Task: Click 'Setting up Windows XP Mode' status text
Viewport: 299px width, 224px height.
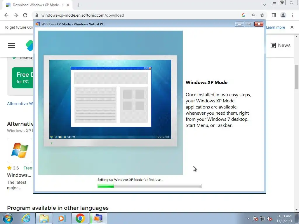Action: 130,180
